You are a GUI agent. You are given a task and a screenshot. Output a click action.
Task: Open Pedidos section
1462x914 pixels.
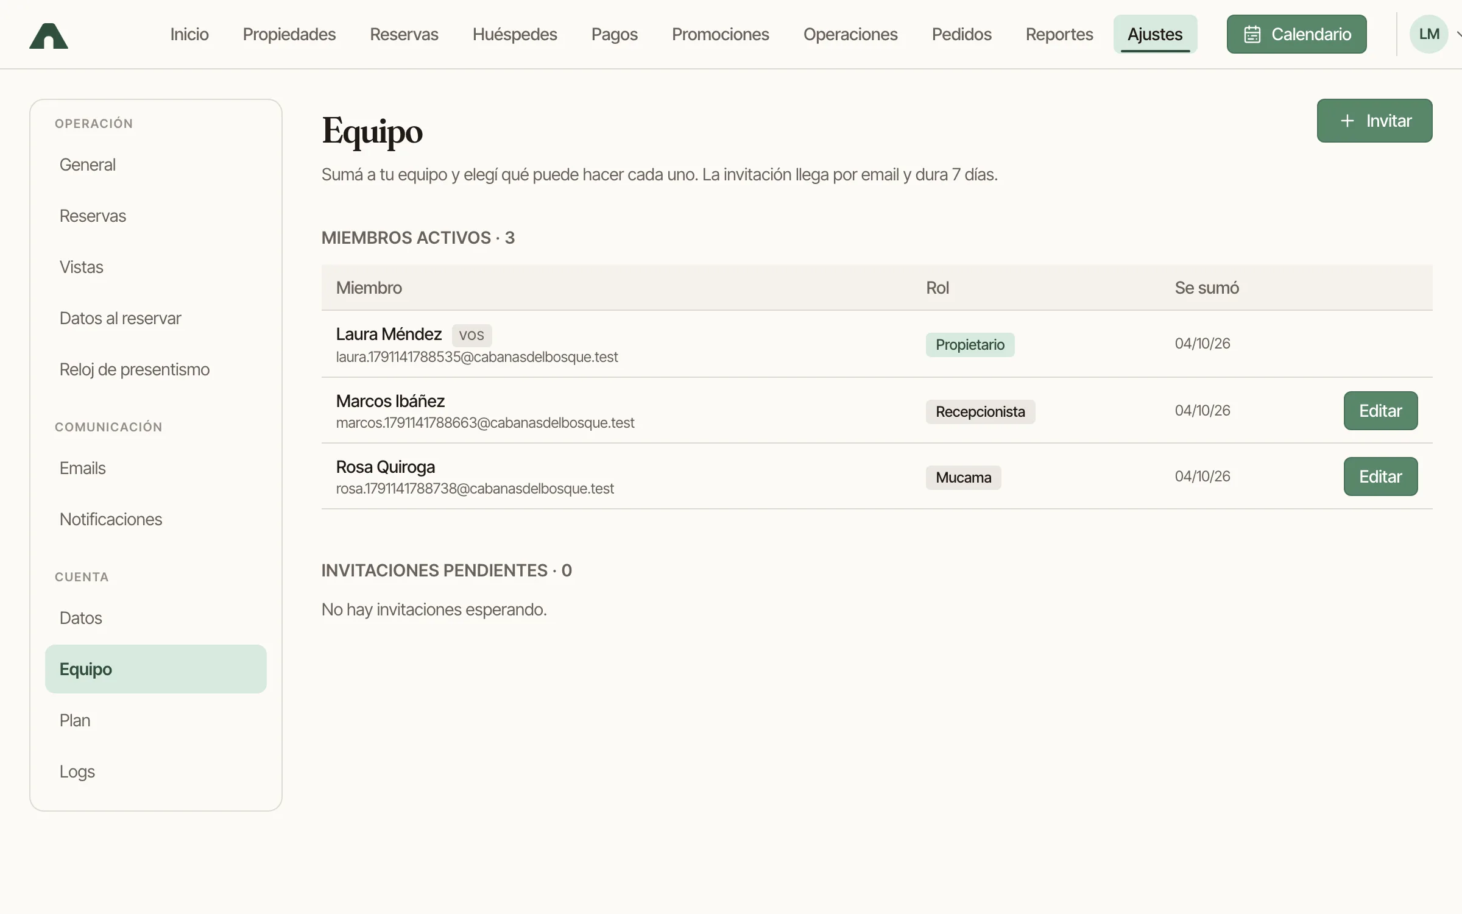tap(962, 34)
